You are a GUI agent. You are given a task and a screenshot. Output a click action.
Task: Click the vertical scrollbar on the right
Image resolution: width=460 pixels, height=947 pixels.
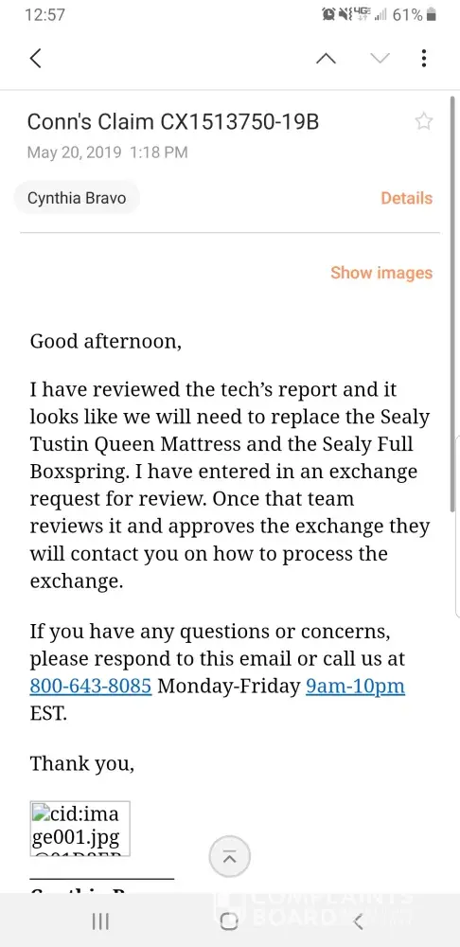click(x=452, y=304)
